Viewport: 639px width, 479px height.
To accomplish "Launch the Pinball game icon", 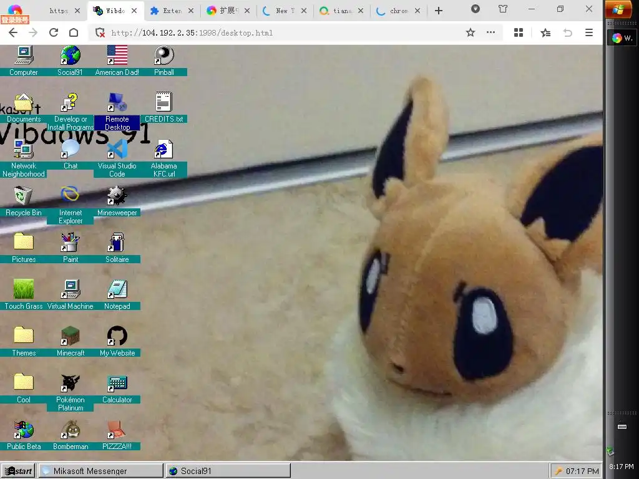I will pyautogui.click(x=164, y=60).
